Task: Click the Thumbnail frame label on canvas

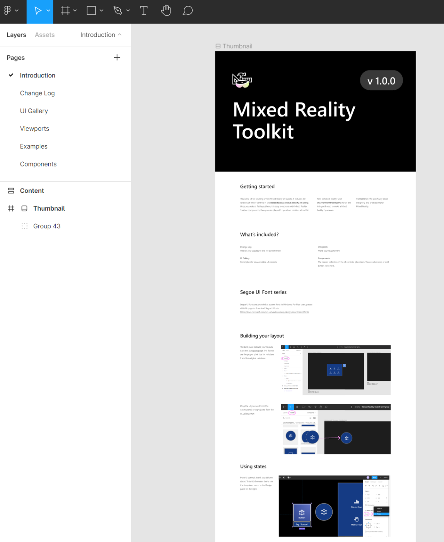Action: tap(234, 46)
